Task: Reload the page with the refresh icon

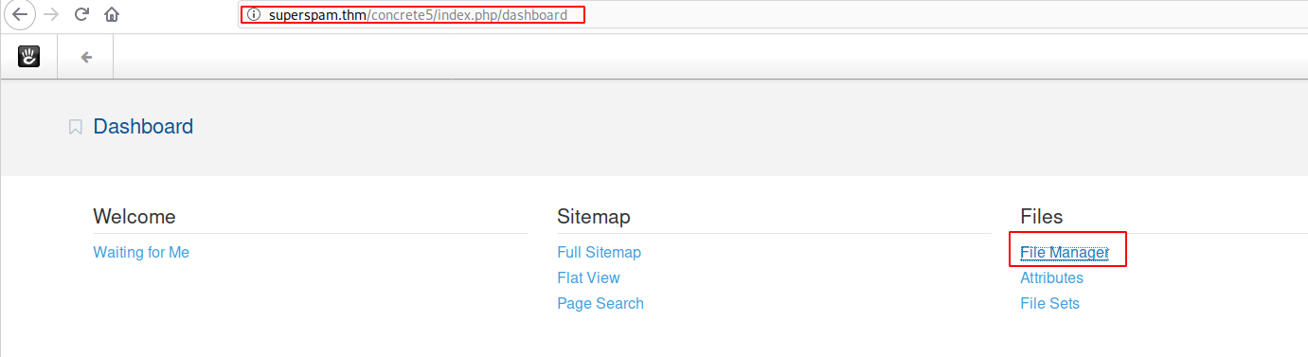Action: click(81, 14)
